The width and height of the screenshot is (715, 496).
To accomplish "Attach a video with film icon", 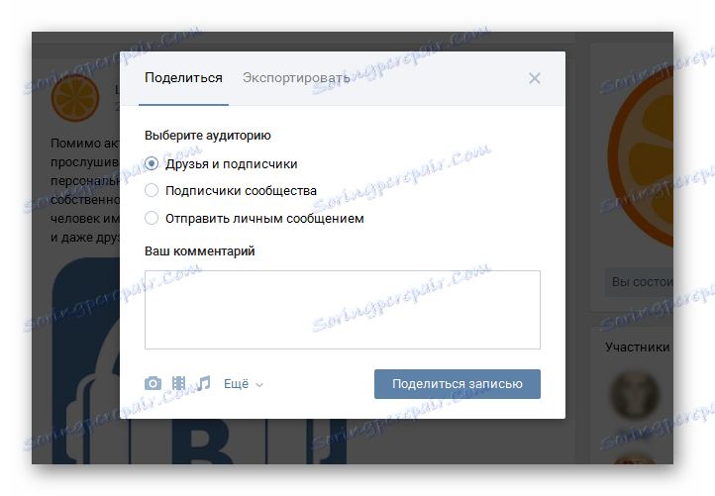I will click(x=178, y=383).
